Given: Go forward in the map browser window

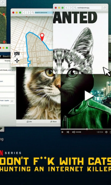Looking at the screenshot, I should click(x=28, y=13).
